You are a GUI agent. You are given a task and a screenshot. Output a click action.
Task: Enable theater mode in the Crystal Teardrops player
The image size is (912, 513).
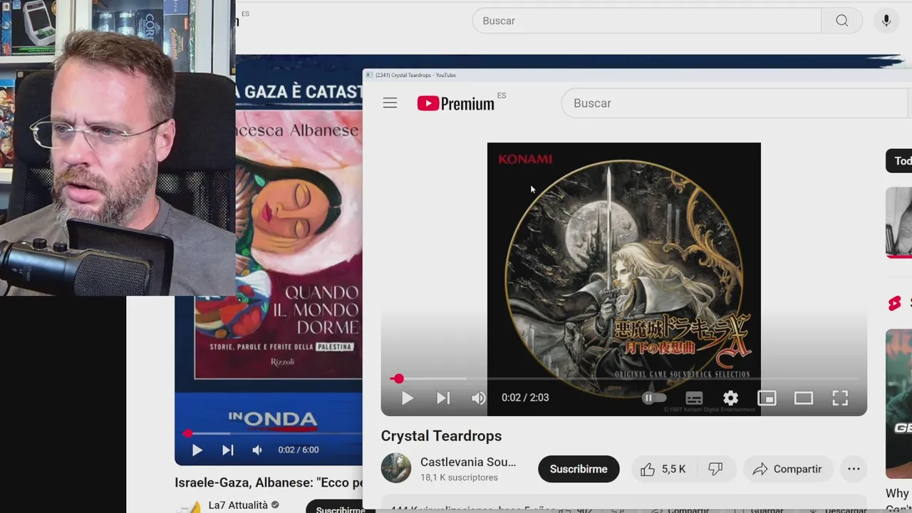[804, 398]
